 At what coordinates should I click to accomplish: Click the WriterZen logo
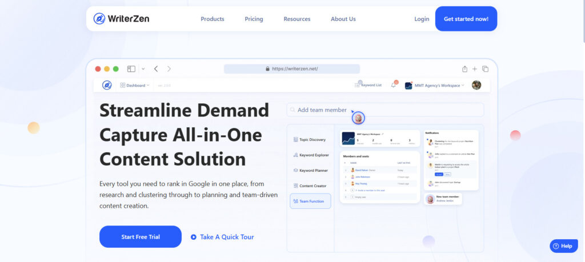(121, 19)
